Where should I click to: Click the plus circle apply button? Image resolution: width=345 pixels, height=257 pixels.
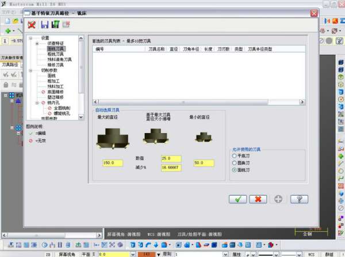click(278, 199)
